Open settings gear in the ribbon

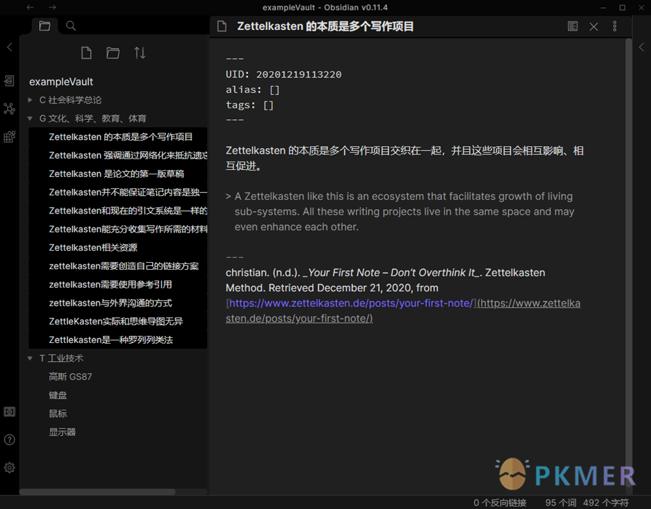click(9, 467)
